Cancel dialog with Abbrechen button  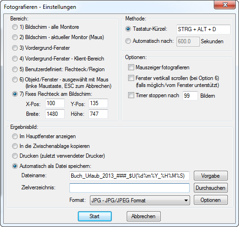tap(143, 216)
